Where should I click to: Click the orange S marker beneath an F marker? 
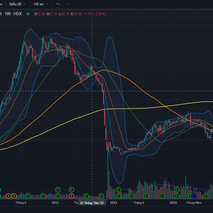(71, 196)
